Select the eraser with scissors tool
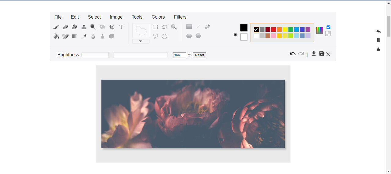The image size is (391, 174). pyautogui.click(x=75, y=27)
